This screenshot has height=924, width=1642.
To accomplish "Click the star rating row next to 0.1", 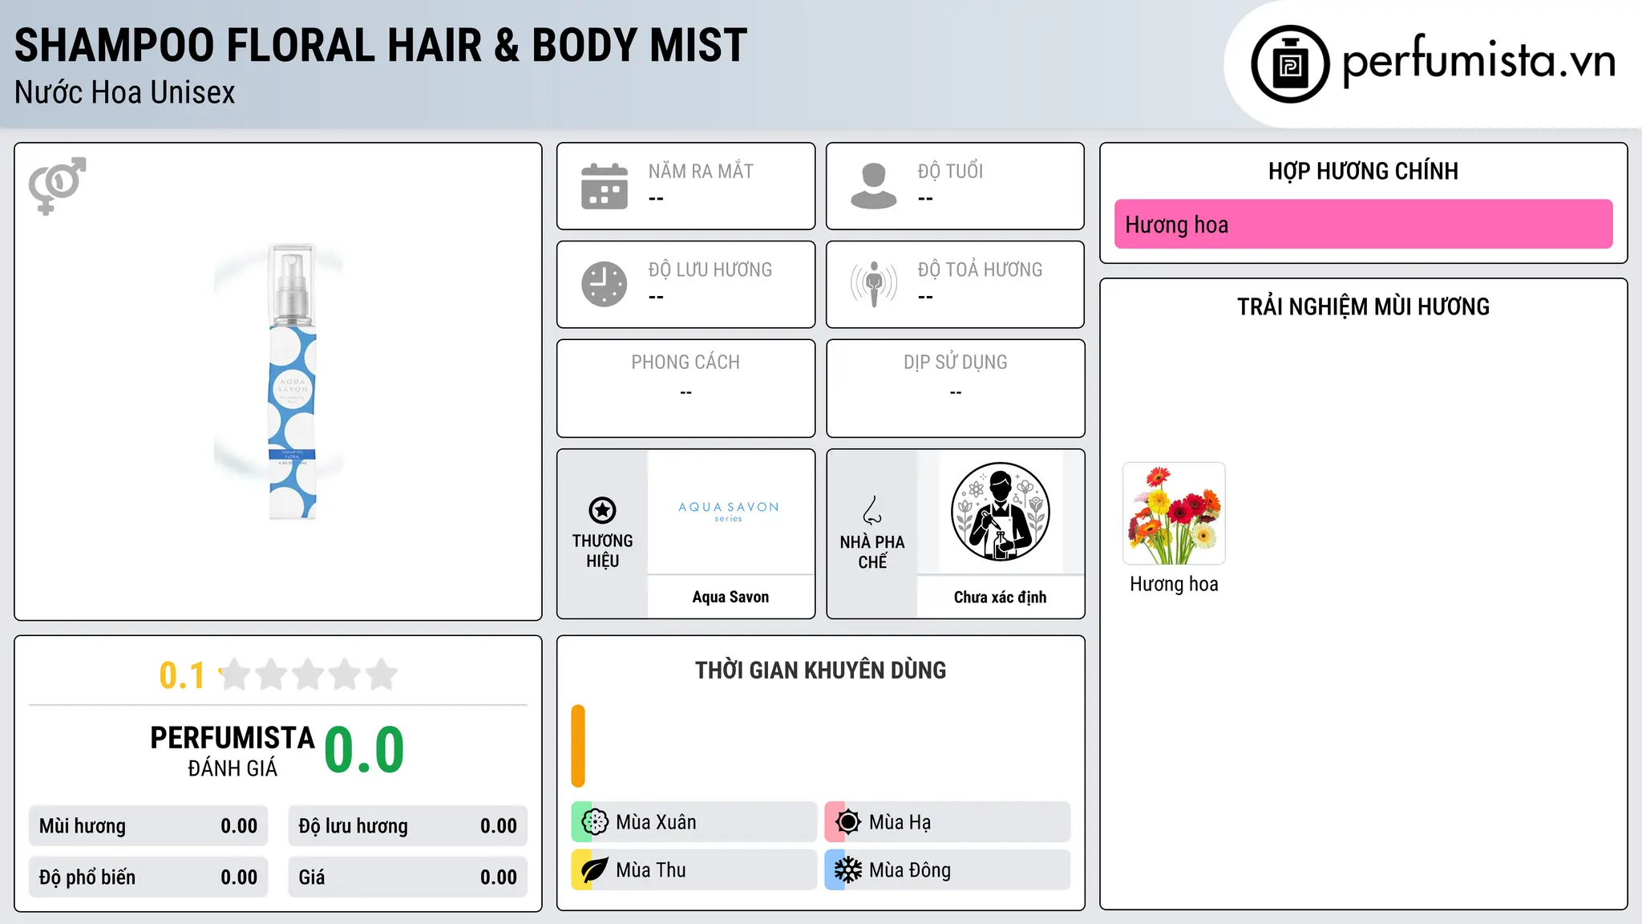I will tap(308, 675).
